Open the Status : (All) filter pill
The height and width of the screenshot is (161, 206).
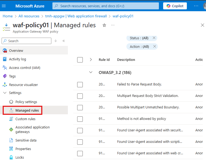click(x=139, y=38)
